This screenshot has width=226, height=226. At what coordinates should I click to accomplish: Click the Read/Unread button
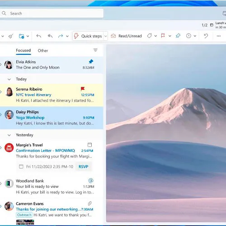[x=126, y=36]
